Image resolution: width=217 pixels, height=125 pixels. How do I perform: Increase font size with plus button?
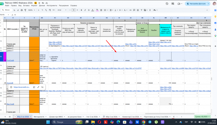click(77, 10)
